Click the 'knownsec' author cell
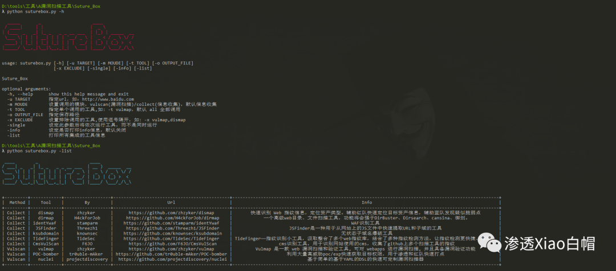Image resolution: width=616 pixels, height=271 pixels. 87,233
